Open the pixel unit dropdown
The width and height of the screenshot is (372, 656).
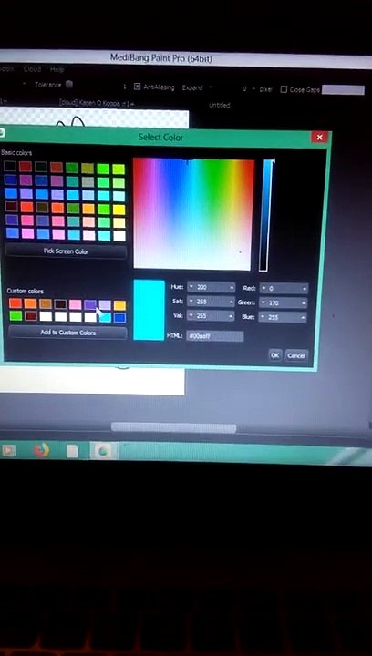pyautogui.click(x=253, y=89)
